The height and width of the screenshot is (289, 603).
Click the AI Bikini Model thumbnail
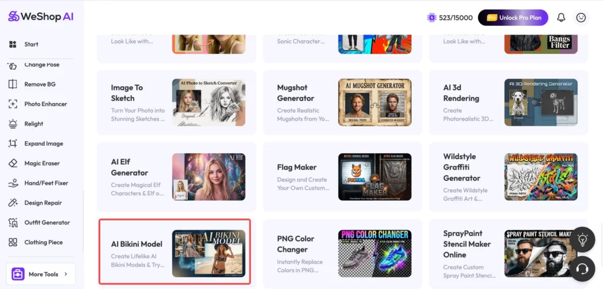click(x=208, y=254)
